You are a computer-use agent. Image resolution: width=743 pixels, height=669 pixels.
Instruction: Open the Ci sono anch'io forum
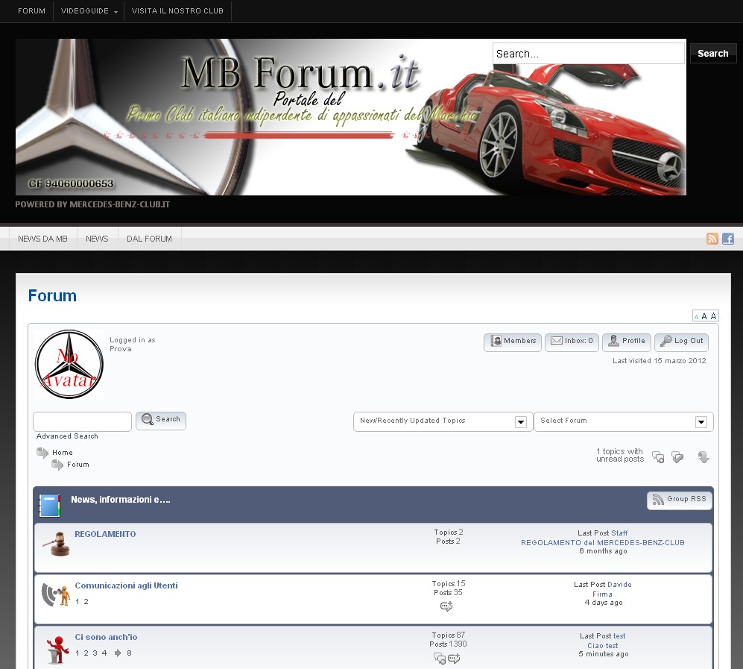click(106, 637)
